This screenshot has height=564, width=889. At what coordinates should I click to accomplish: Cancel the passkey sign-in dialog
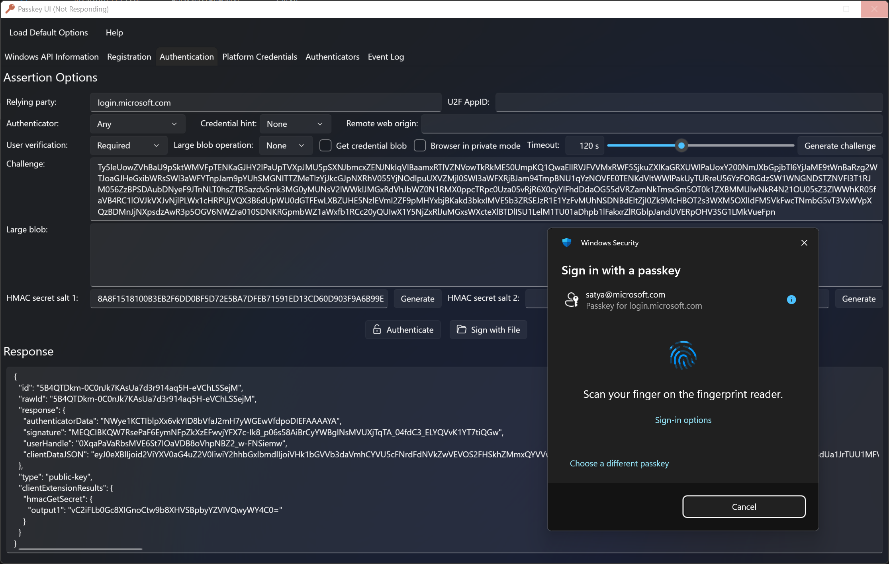744,507
